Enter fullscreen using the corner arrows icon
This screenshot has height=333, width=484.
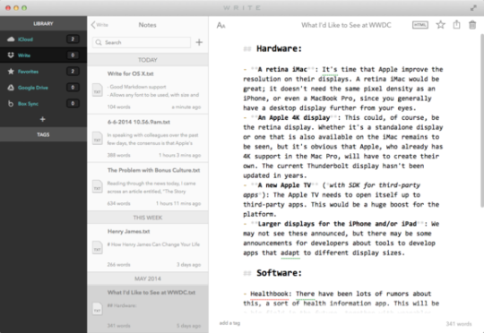pyautogui.click(x=473, y=8)
